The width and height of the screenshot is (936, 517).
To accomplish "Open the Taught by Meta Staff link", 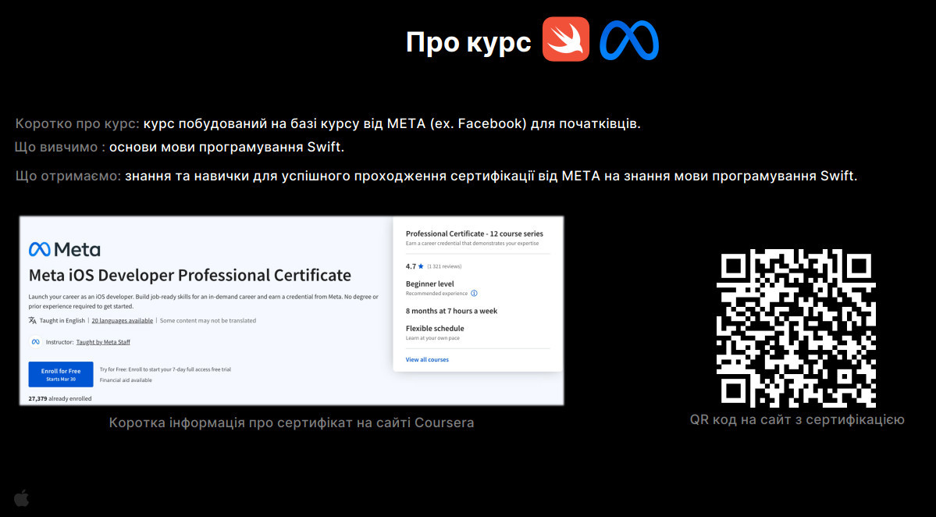I will [x=103, y=342].
